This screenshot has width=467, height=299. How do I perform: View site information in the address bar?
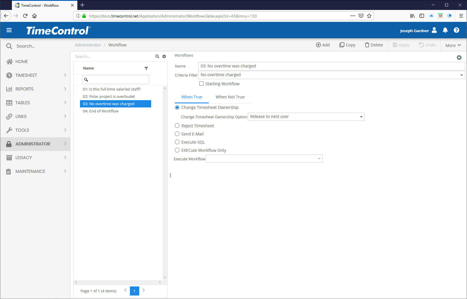coord(78,16)
